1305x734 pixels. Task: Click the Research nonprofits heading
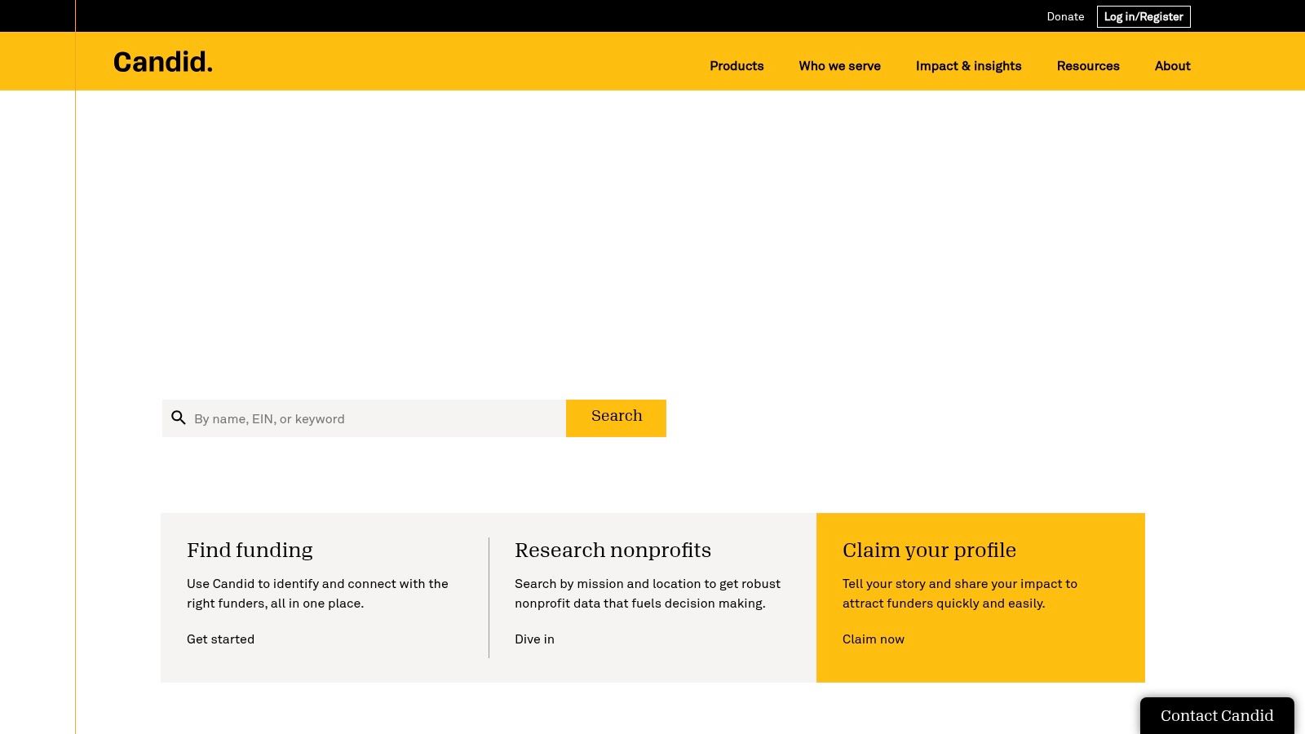613,550
